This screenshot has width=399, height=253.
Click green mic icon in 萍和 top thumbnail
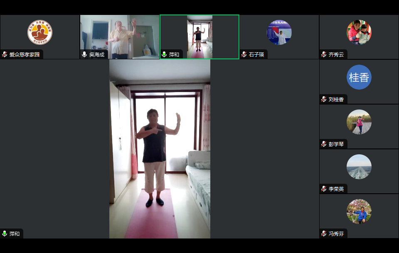tap(164, 55)
